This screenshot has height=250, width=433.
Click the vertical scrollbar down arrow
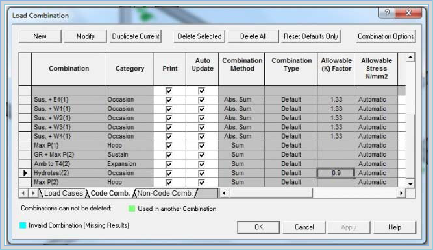click(410, 183)
